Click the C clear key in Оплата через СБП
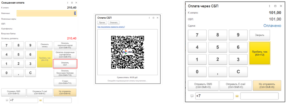 pyautogui.click(x=238, y=72)
